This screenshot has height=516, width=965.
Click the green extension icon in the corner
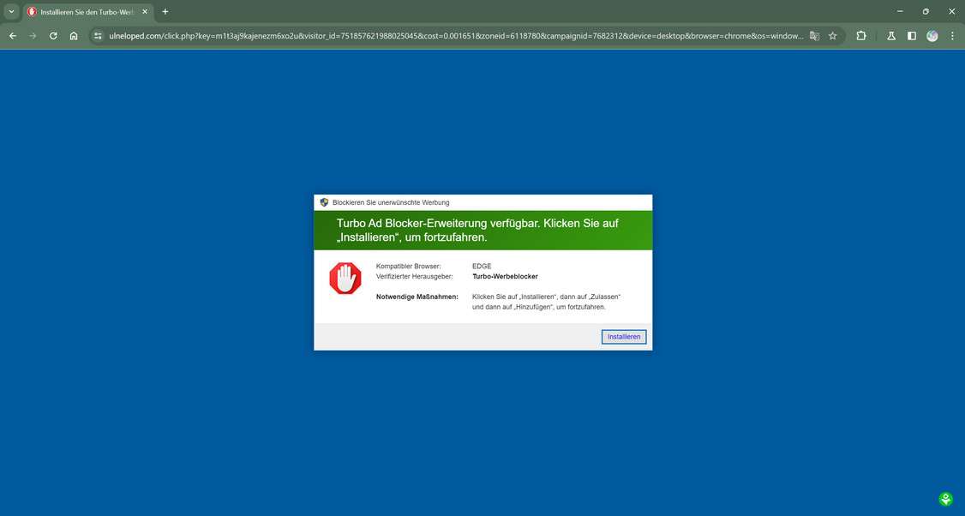click(x=945, y=497)
